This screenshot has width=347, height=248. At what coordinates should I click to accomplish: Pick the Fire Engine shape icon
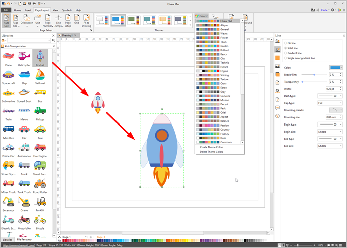click(x=40, y=150)
